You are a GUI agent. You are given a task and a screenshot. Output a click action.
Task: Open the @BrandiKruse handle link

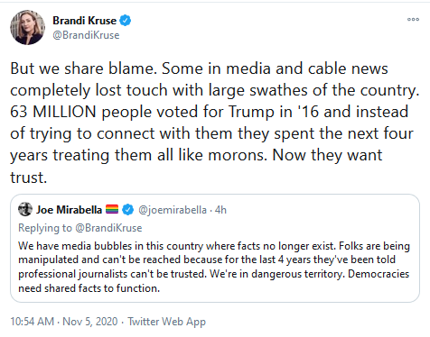[86, 35]
